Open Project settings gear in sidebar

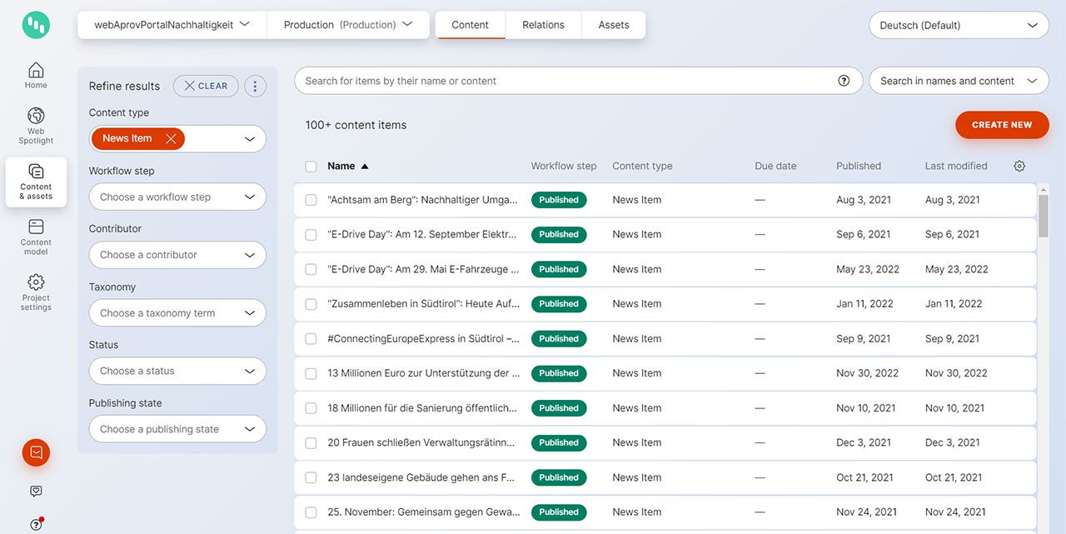(36, 292)
